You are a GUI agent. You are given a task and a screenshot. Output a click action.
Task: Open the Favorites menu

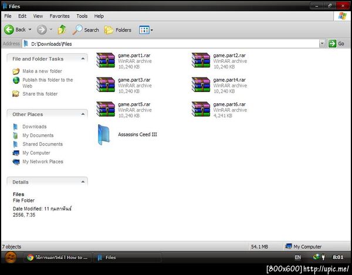pyautogui.click(x=59, y=16)
